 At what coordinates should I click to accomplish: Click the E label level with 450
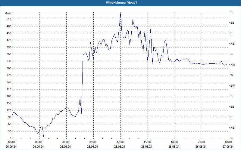point(231,33)
